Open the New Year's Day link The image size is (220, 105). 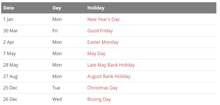[103, 19]
